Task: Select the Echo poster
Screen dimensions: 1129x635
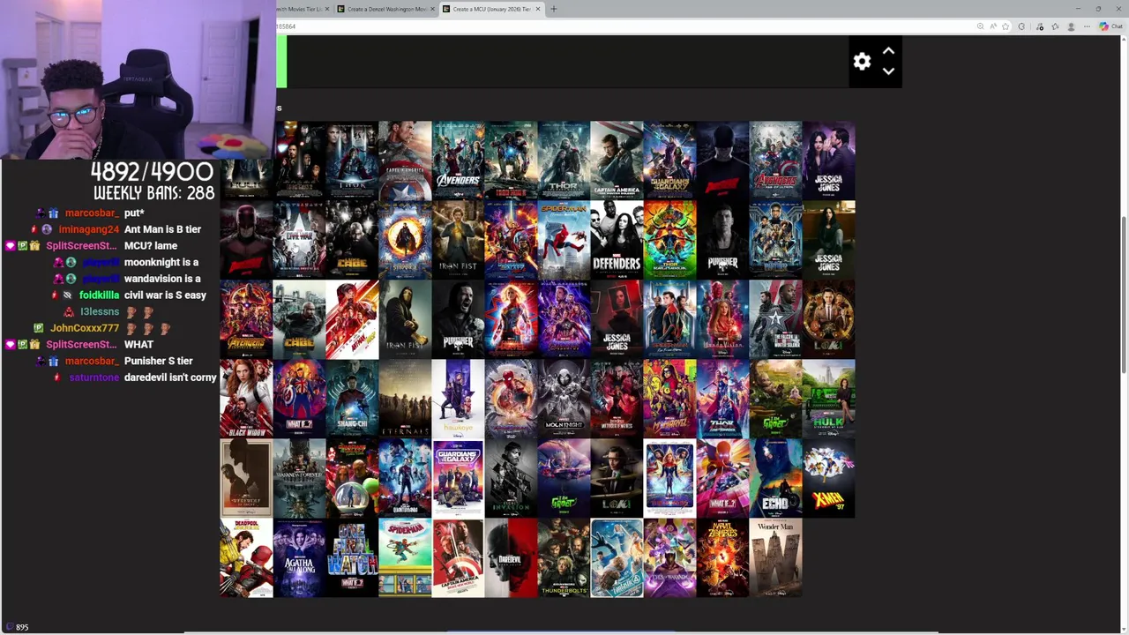Action: click(775, 478)
